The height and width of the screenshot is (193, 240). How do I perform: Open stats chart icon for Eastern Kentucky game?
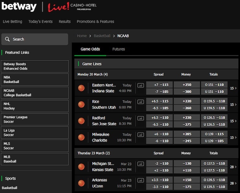tap(140, 85)
